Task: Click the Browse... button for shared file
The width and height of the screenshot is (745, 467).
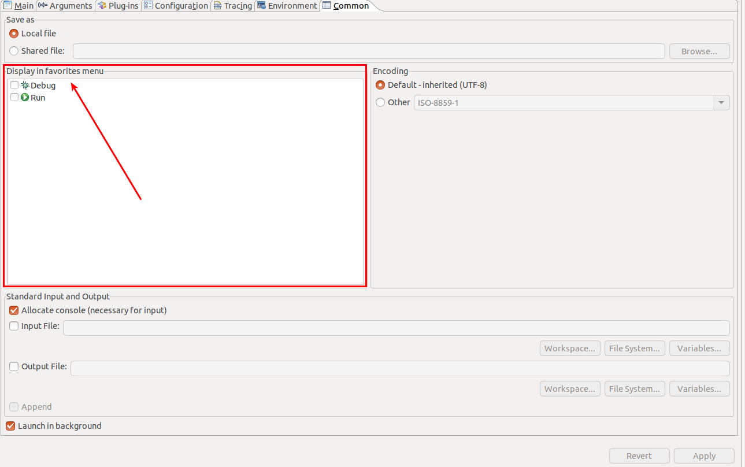Action: click(699, 51)
